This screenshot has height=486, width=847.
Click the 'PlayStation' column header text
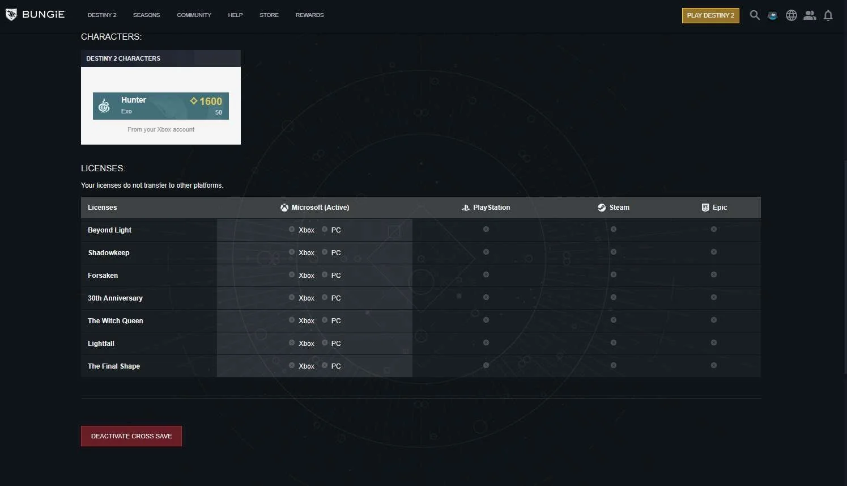point(492,208)
